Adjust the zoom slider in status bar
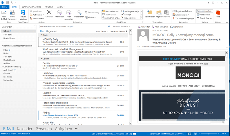 [209, 134]
